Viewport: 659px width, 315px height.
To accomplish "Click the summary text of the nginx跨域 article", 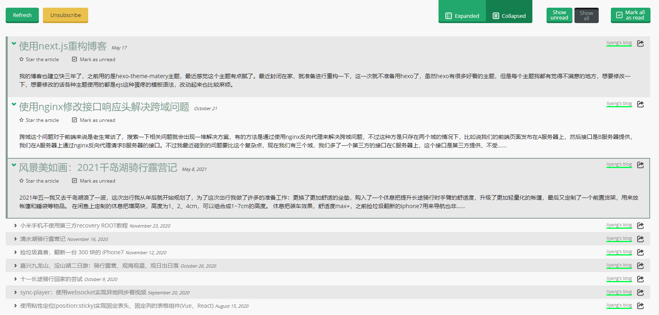I will click(326, 141).
